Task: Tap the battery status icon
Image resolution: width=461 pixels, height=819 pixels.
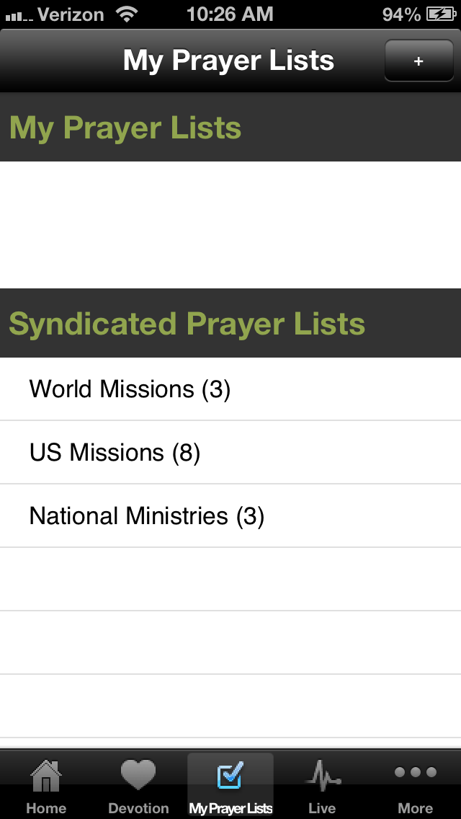Action: tap(439, 14)
